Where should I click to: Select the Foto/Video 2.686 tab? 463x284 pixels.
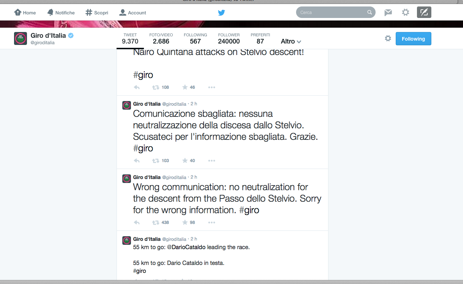tap(161, 38)
